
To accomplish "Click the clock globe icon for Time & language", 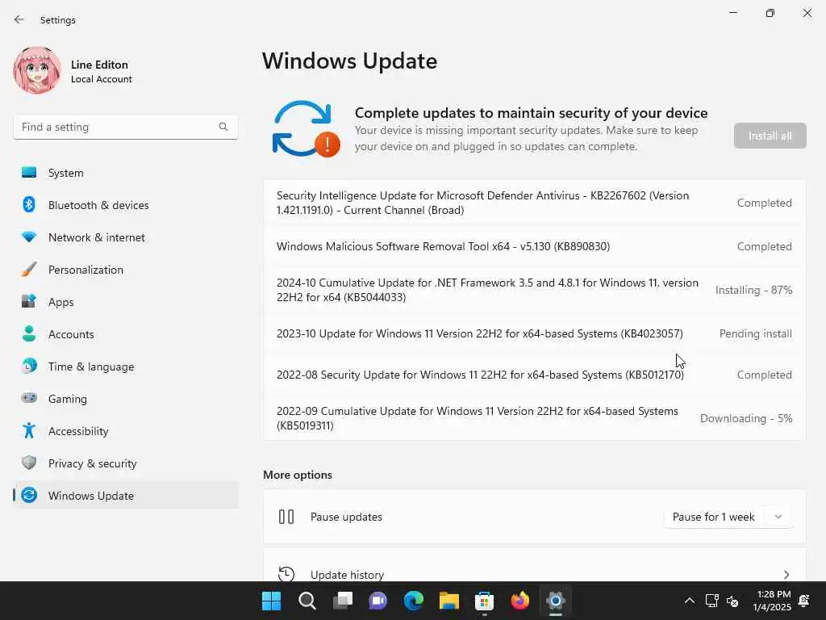I will [29, 366].
